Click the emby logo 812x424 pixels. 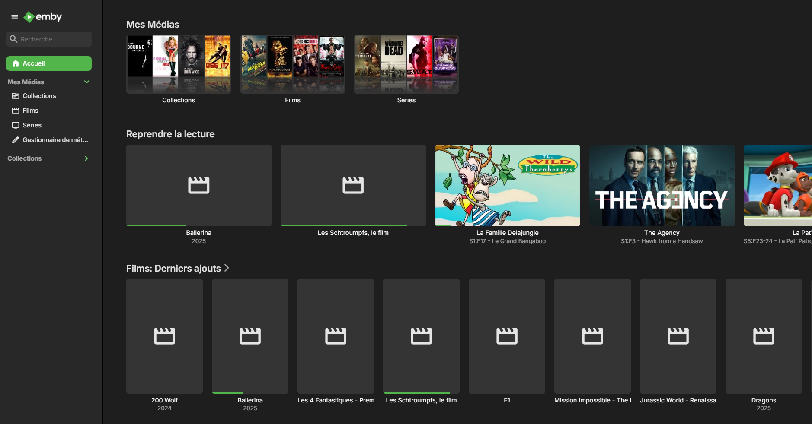(x=42, y=17)
